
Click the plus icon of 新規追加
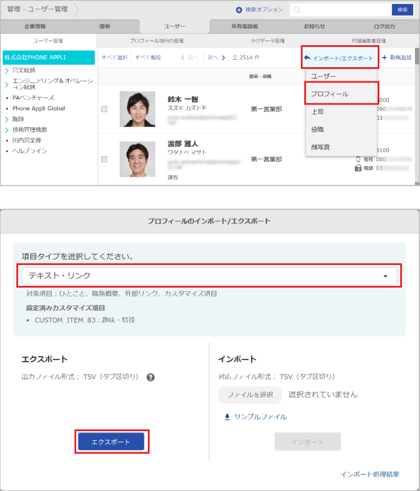click(x=384, y=57)
